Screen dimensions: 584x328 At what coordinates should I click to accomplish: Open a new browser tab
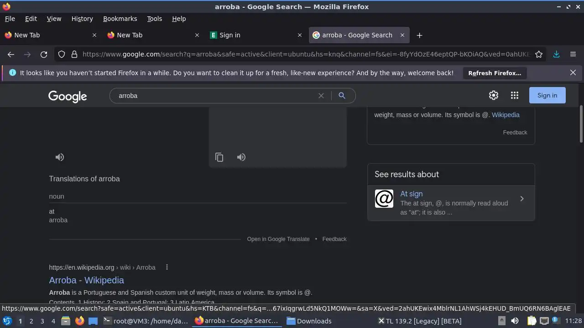419,35
